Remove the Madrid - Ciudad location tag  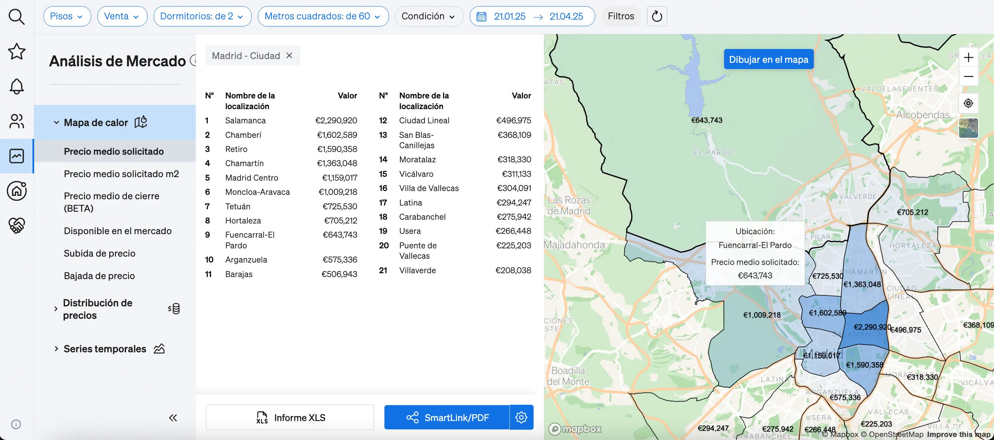pos(289,56)
